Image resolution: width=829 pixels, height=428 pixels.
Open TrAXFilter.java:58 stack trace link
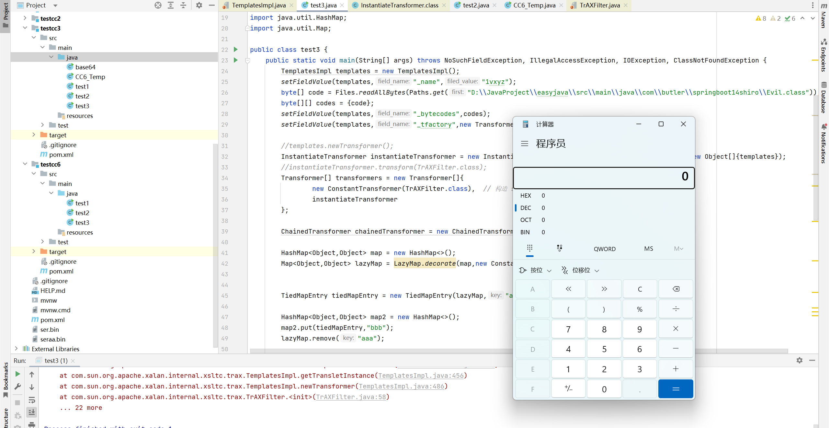[x=351, y=397]
